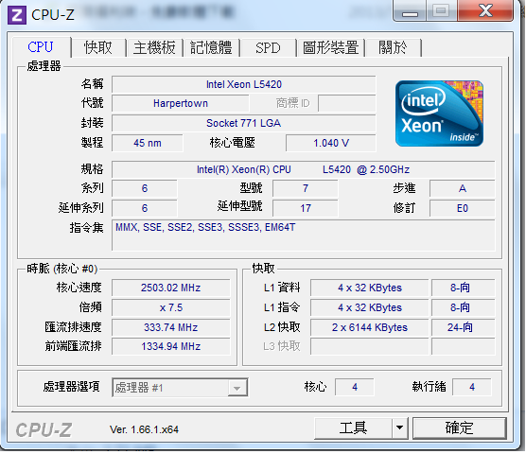Click the stepping value A

coord(463,188)
